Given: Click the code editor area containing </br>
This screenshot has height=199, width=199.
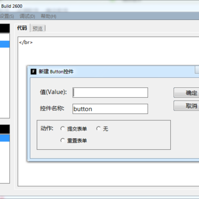Looking at the screenshot, I should click(108, 111).
